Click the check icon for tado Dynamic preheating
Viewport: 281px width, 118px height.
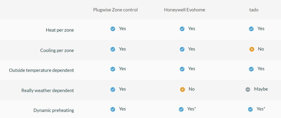tap(250, 109)
